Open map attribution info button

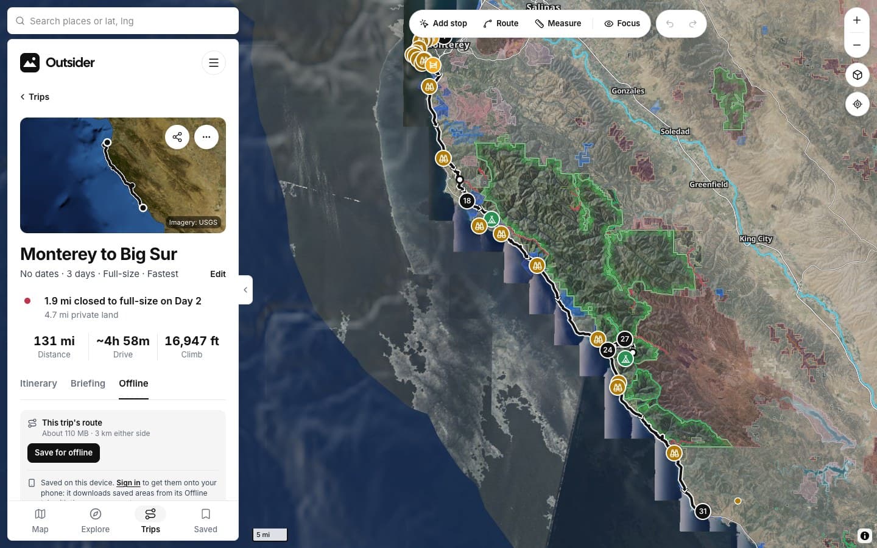coord(864,536)
